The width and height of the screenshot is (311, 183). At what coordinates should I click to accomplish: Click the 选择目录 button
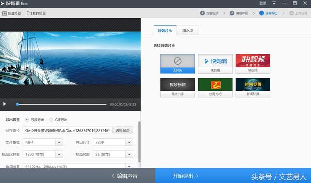[x=122, y=130]
